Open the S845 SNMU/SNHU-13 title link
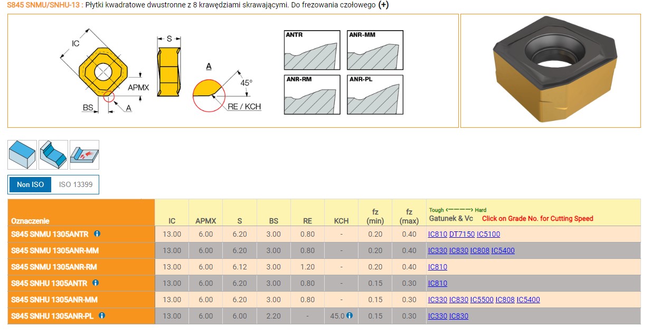 pyautogui.click(x=44, y=5)
